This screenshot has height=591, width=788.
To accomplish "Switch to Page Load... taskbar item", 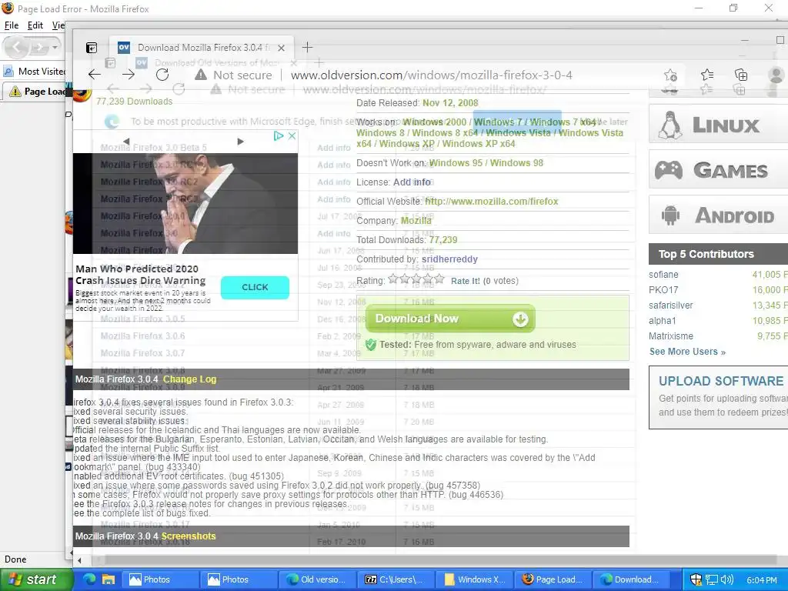I will click(553, 579).
